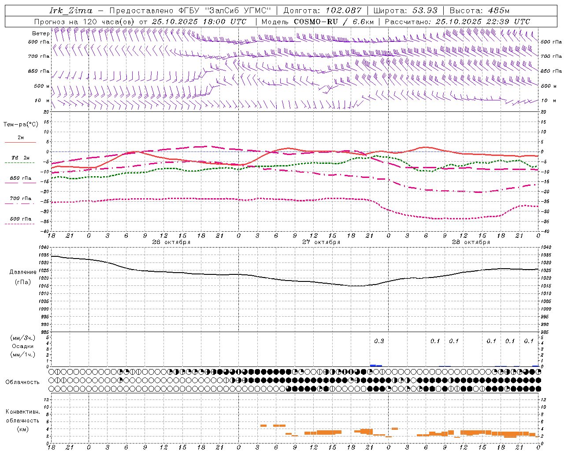
Task: Click the 'Давление' pressure panel label
Action: pos(22,272)
